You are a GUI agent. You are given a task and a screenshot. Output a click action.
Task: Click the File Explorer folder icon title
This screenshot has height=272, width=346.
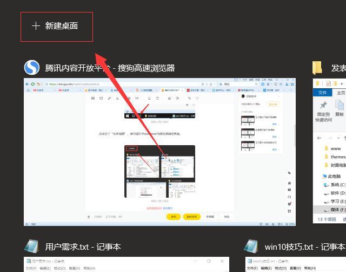click(317, 68)
